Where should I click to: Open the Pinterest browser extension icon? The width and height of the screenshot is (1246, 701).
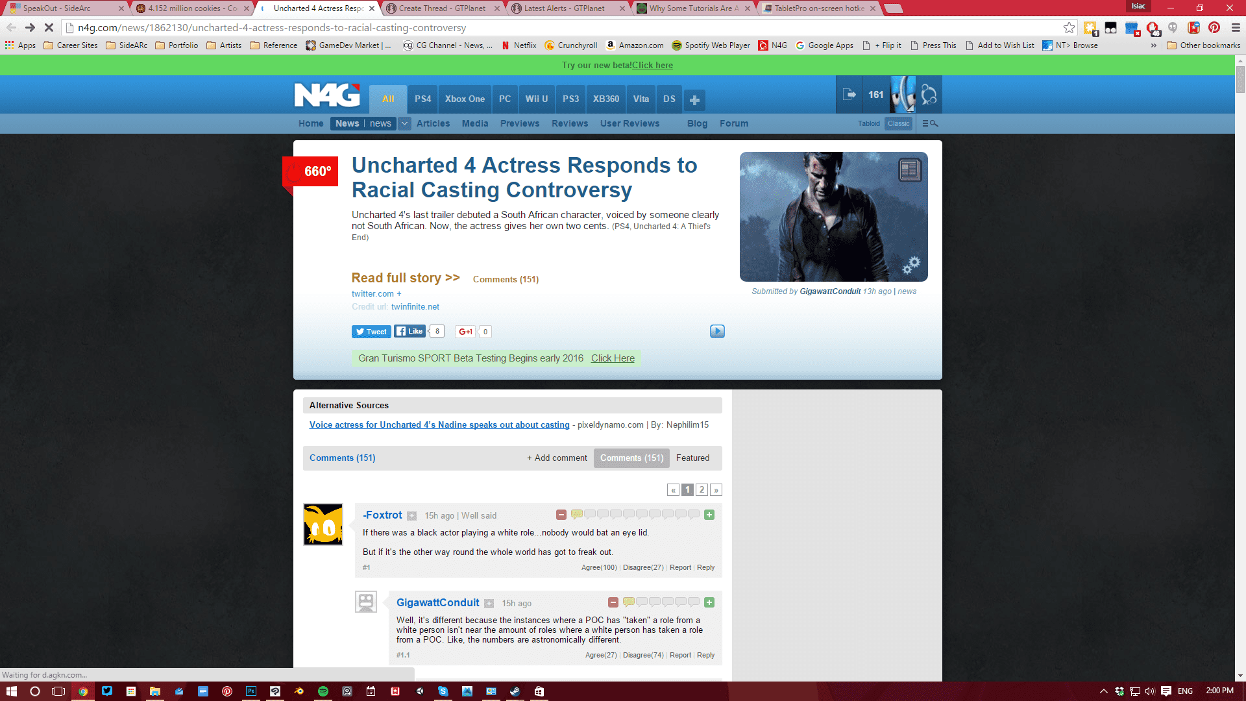[1214, 27]
